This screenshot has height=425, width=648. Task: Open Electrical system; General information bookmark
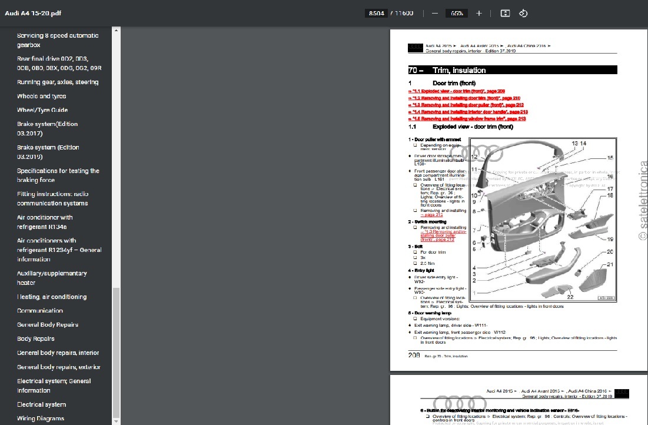[x=54, y=386]
